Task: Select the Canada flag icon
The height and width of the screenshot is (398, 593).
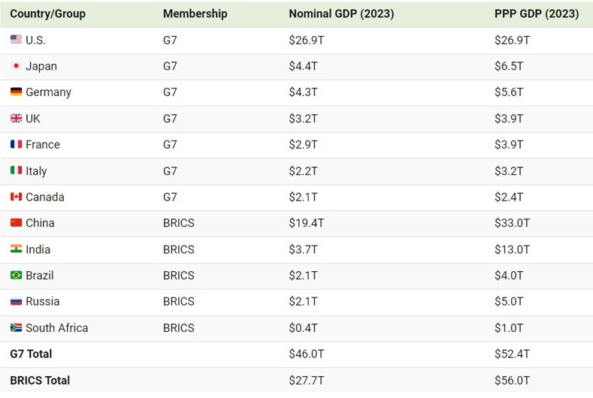Action: (16, 197)
